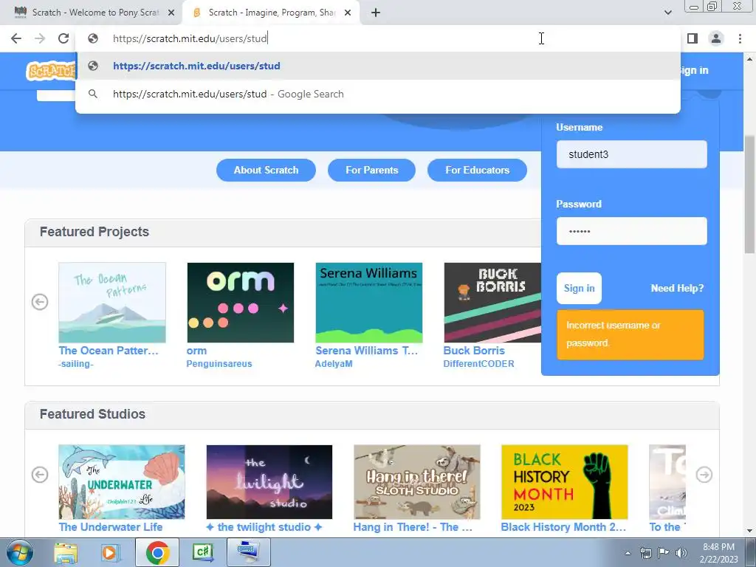Choose the Google Search suggestion
756x567 pixels.
[378, 94]
